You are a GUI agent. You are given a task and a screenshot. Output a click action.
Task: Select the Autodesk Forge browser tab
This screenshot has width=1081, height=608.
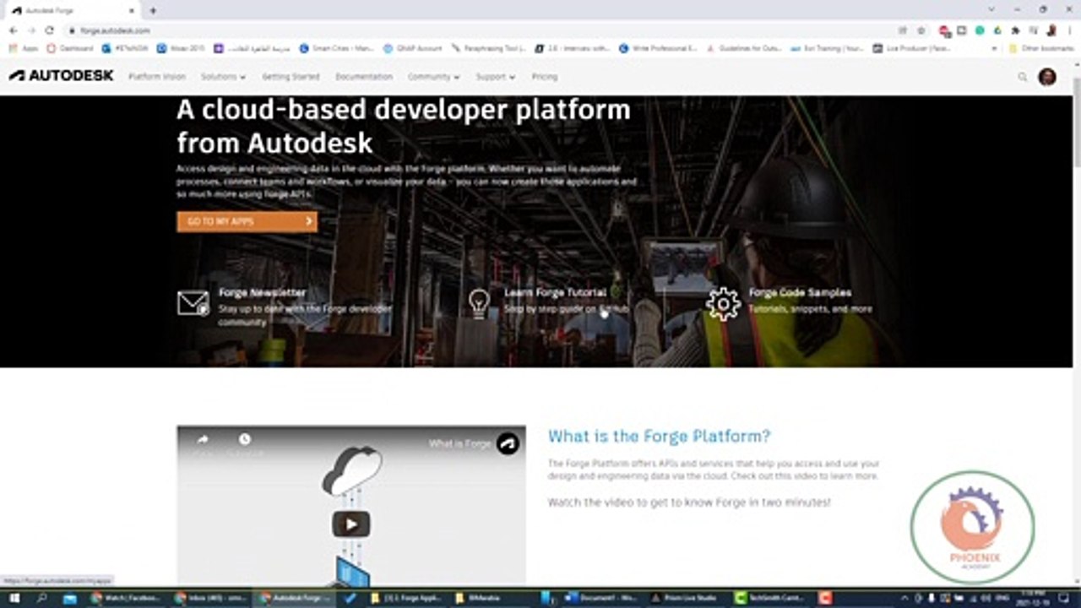coord(72,10)
